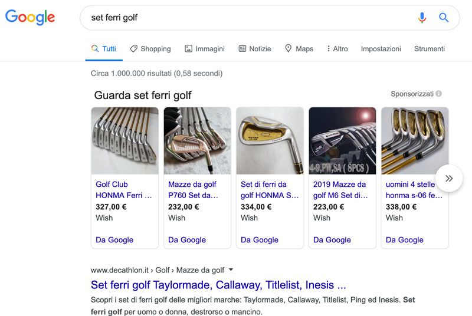Click the gold HONMA iron product image
The height and width of the screenshot is (316, 472).
[x=270, y=140]
